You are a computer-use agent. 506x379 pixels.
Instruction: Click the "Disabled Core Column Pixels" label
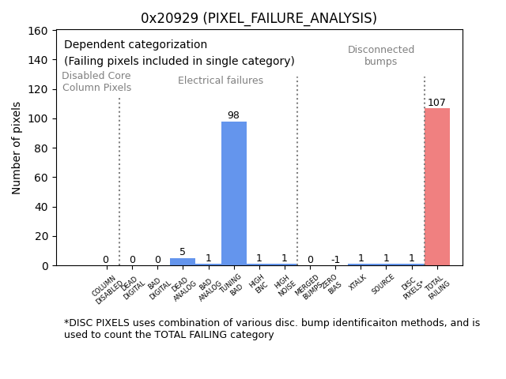click(x=96, y=81)
